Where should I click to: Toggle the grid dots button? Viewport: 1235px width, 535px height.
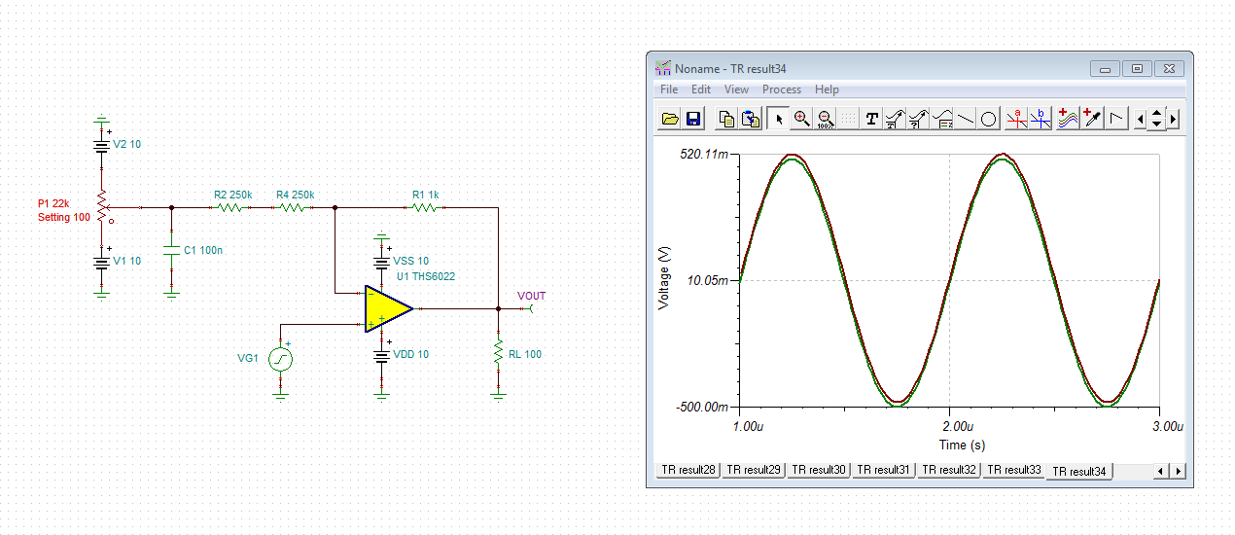coord(849,119)
